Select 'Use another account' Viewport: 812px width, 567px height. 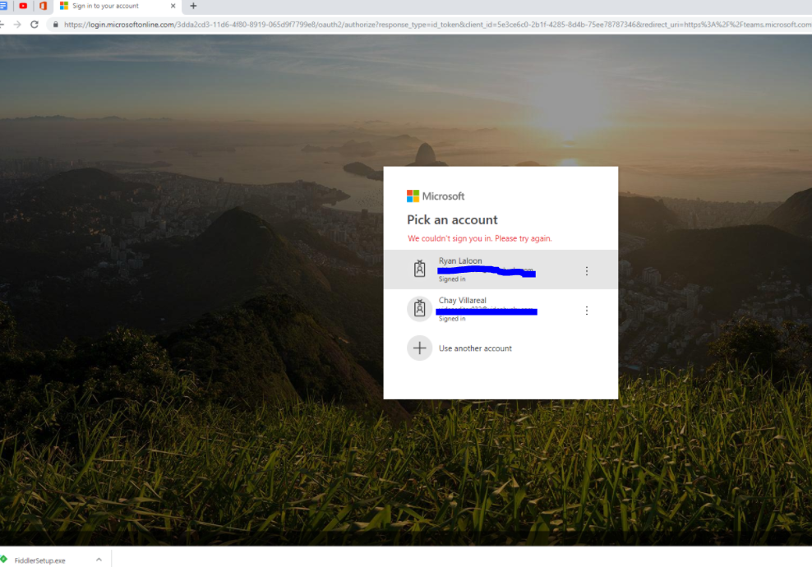[x=501, y=348]
